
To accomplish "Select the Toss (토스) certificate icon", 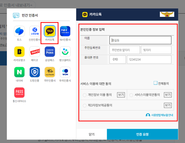I will tap(19, 31).
